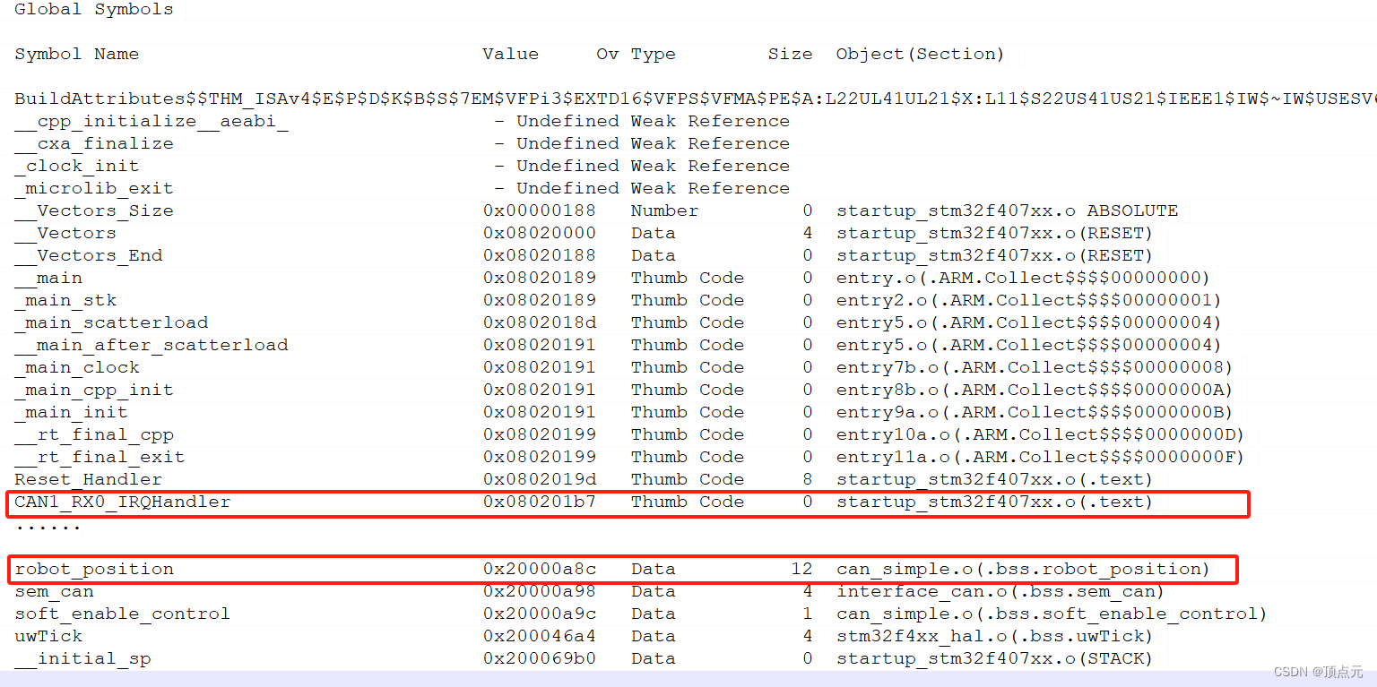Click the __main symbol name
This screenshot has height=687, width=1377.
48,278
